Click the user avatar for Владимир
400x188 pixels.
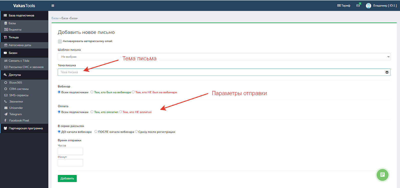tap(368, 6)
